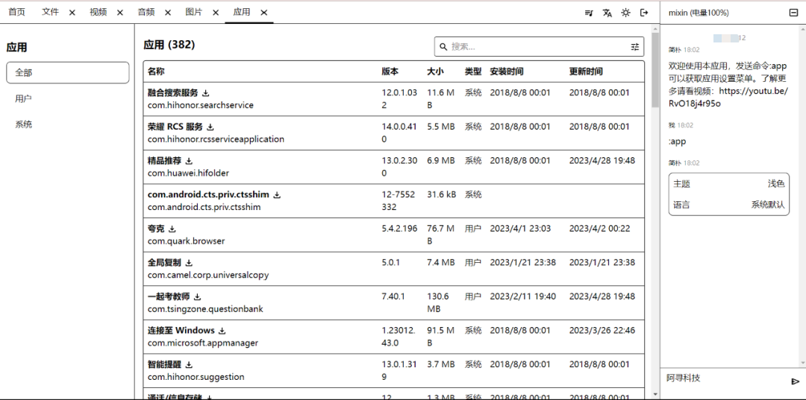Download the 夸克 browser package
Screen dimensions: 806x400
click(x=172, y=229)
